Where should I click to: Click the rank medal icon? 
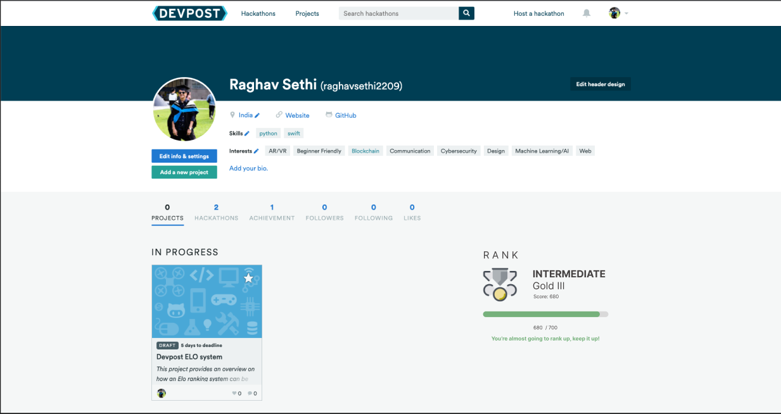click(x=500, y=285)
